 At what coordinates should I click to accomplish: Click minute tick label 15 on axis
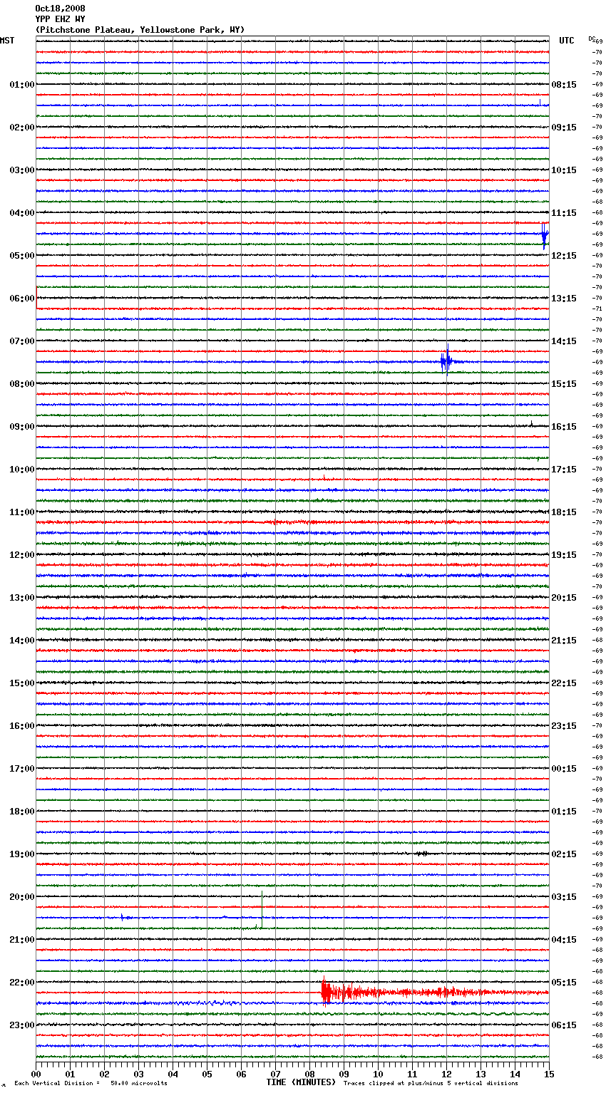click(x=549, y=1074)
